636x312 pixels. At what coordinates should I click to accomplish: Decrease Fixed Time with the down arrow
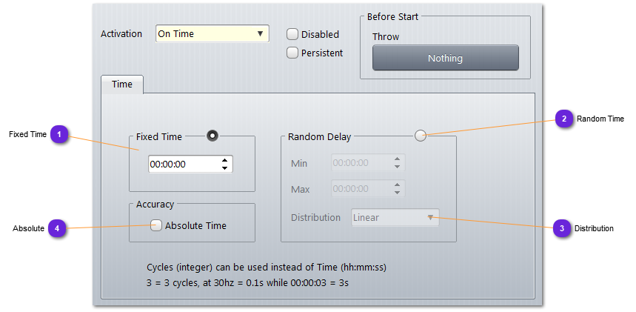225,168
